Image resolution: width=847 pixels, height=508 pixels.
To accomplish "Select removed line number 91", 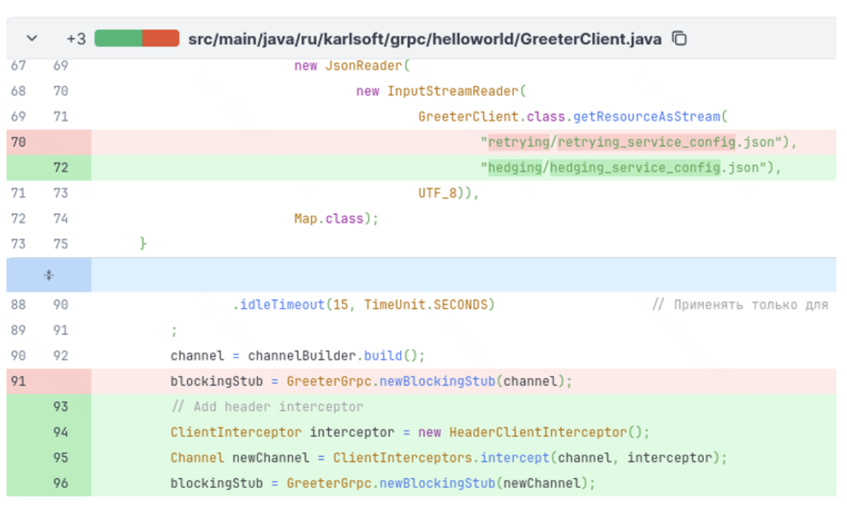I will (19, 381).
